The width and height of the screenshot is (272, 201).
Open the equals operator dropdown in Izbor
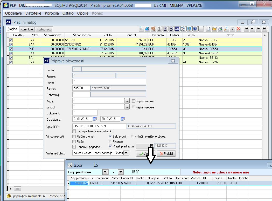coord(120,172)
